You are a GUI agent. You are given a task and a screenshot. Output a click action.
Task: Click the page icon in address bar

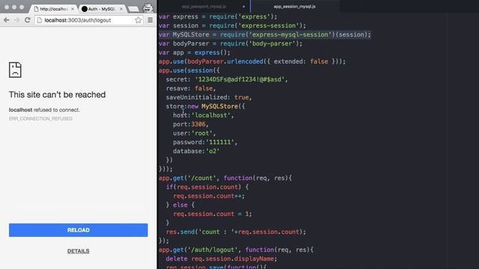[x=40, y=20]
